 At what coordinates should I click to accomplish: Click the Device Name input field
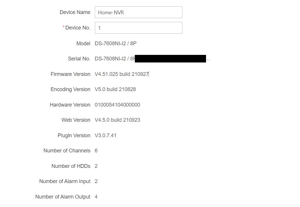[138, 13]
